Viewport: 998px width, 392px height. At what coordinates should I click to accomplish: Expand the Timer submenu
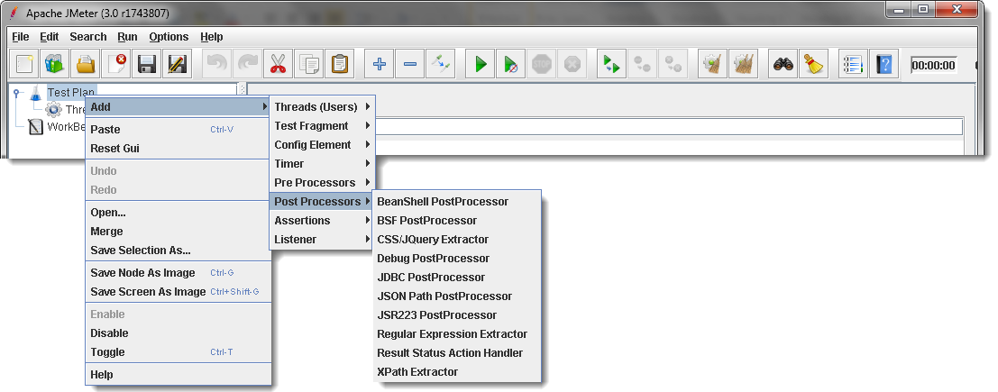322,164
